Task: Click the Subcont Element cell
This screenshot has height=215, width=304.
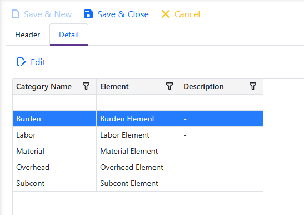Action: click(138, 183)
